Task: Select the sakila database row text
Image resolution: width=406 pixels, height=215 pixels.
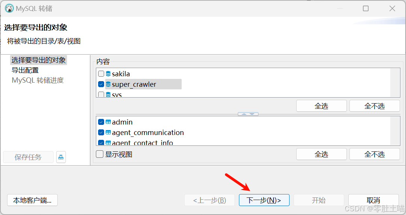Action: point(121,74)
